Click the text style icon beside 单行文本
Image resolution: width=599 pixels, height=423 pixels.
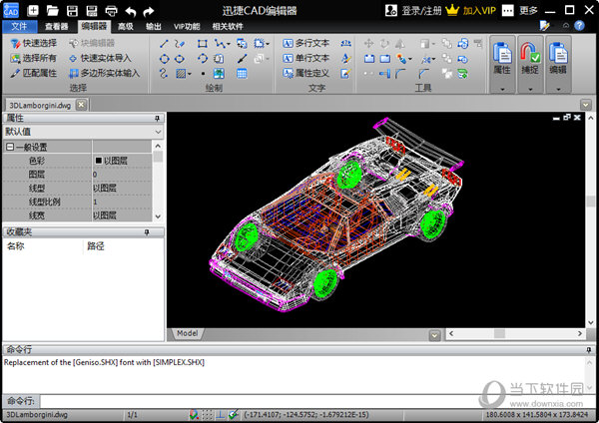pos(345,59)
